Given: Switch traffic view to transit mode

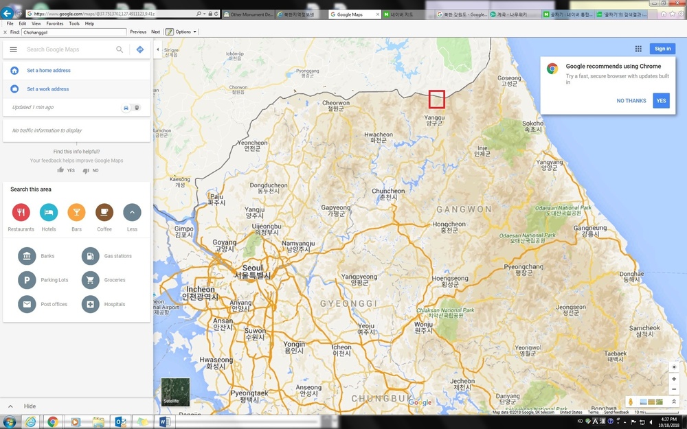Looking at the screenshot, I should [x=137, y=108].
